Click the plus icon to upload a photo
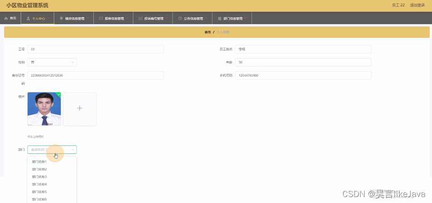This screenshot has height=203, width=432. pyautogui.click(x=80, y=108)
